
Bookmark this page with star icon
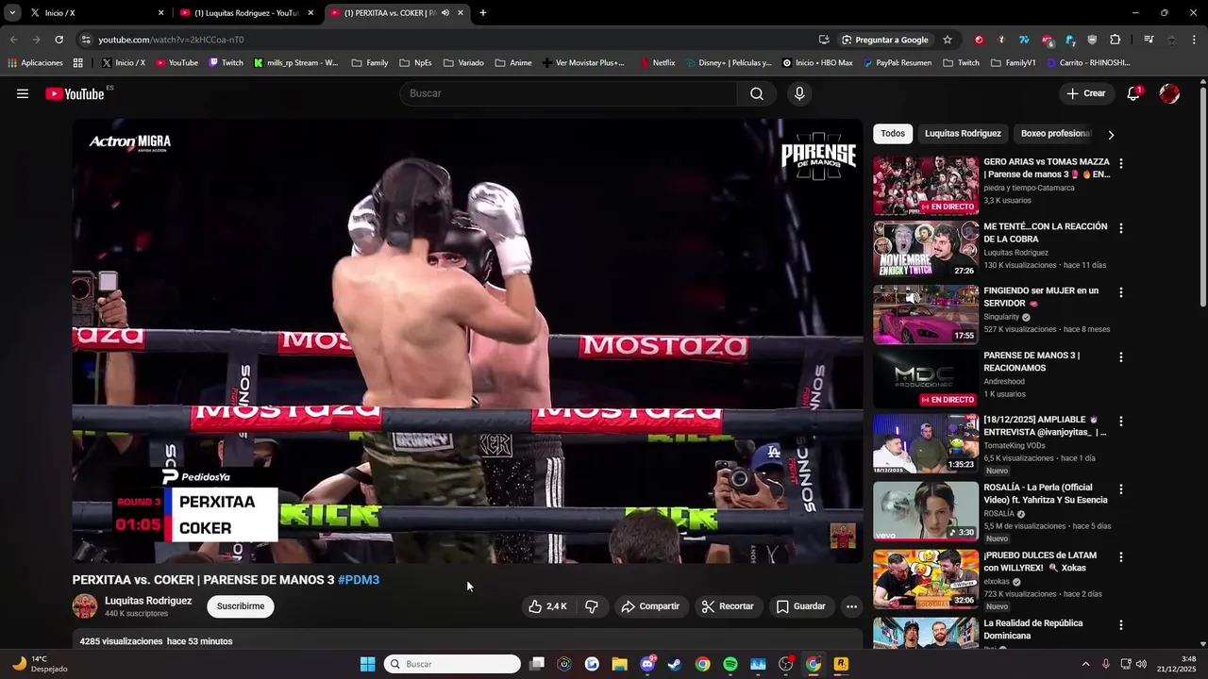(x=948, y=40)
